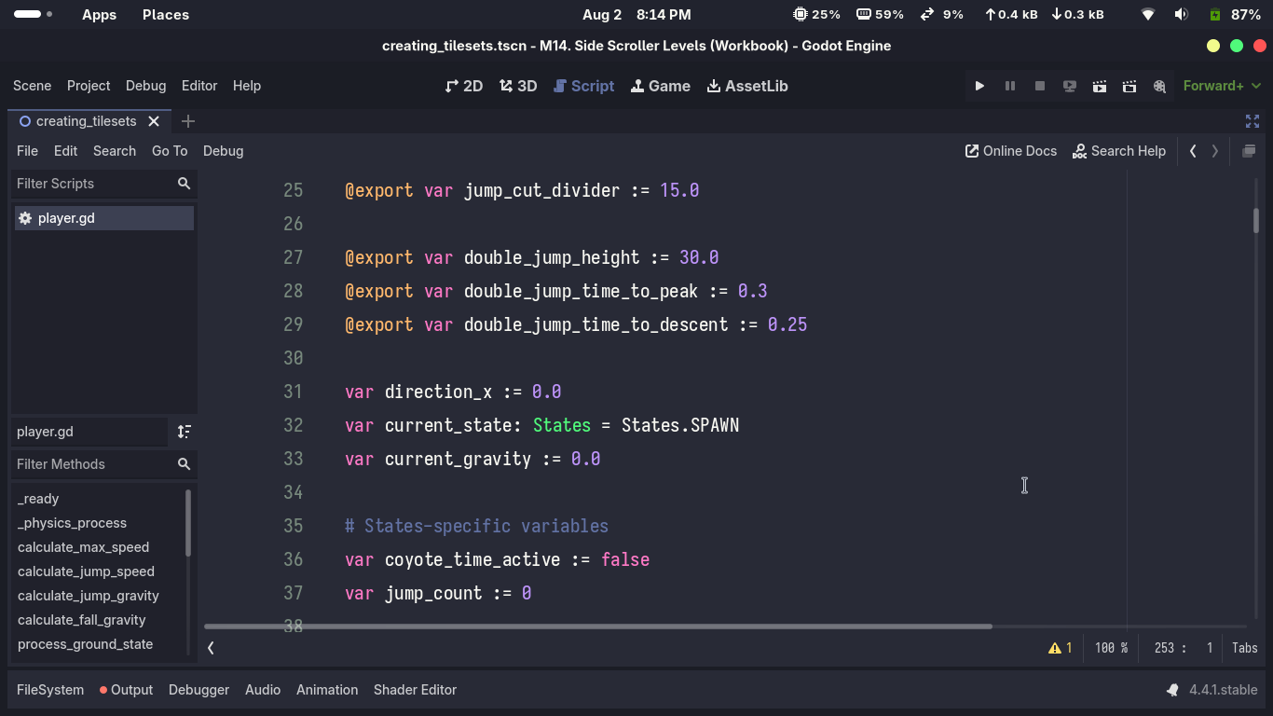The image size is (1273, 716).
Task: Open Search Help
Action: coord(1119,151)
